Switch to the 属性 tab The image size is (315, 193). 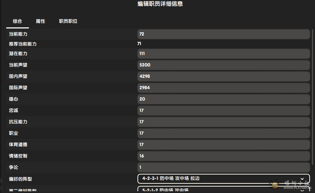40,21
